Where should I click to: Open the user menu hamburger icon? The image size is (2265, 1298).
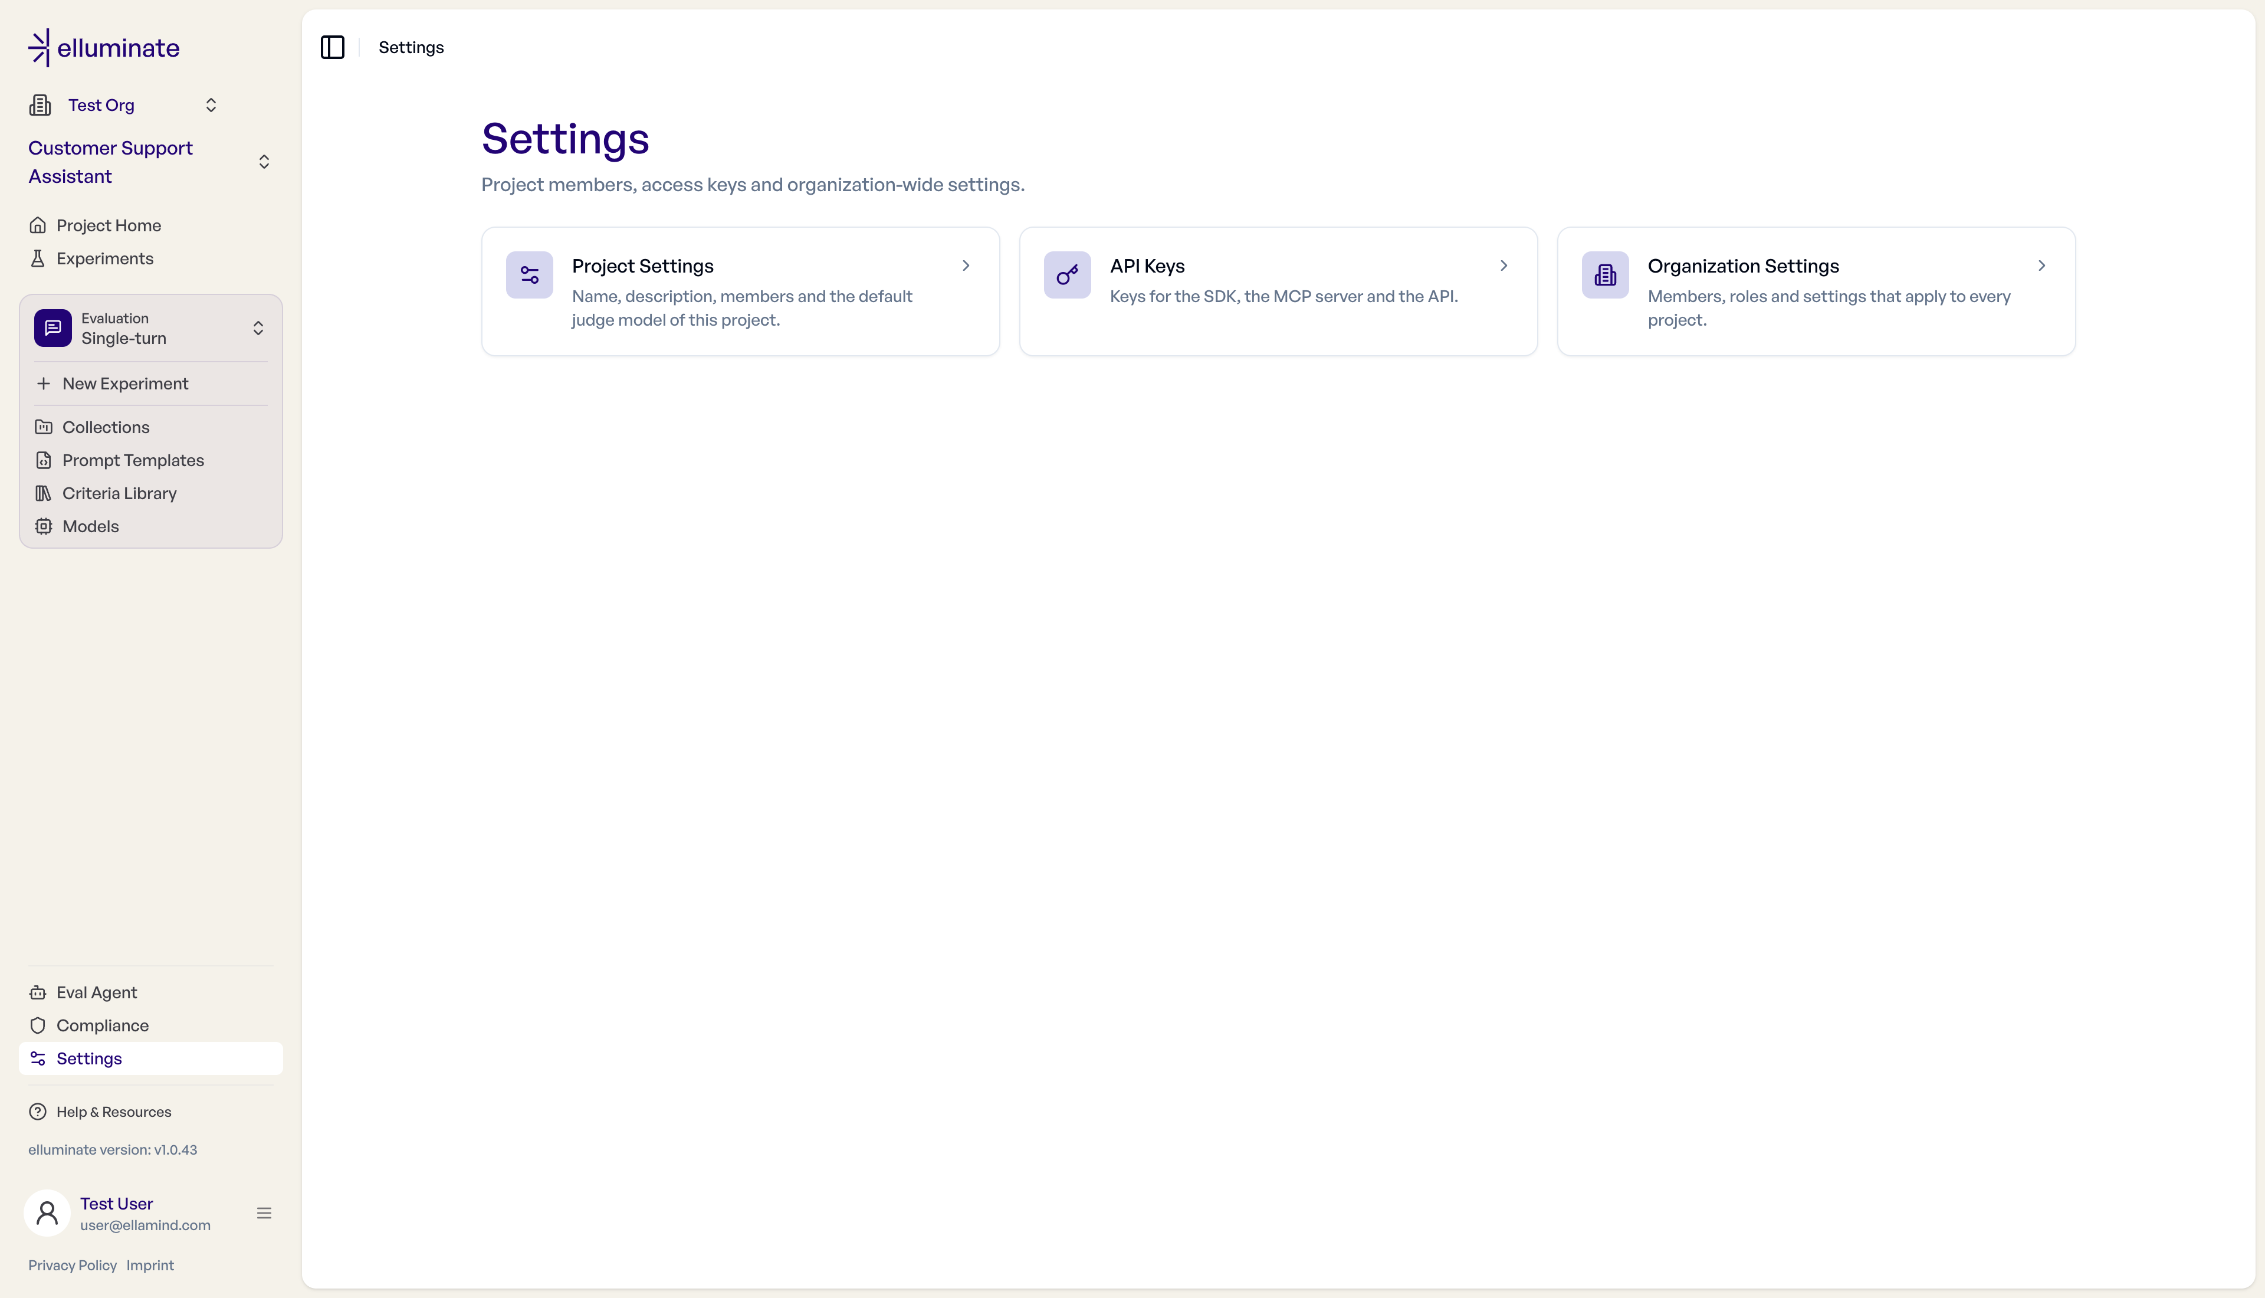pyautogui.click(x=264, y=1212)
